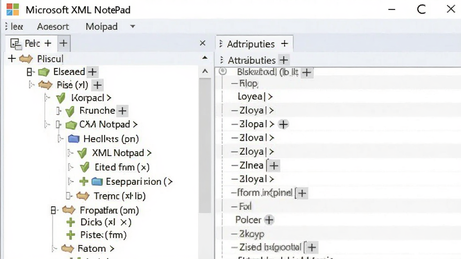Click the Microsoft logo app icon

(x=13, y=10)
